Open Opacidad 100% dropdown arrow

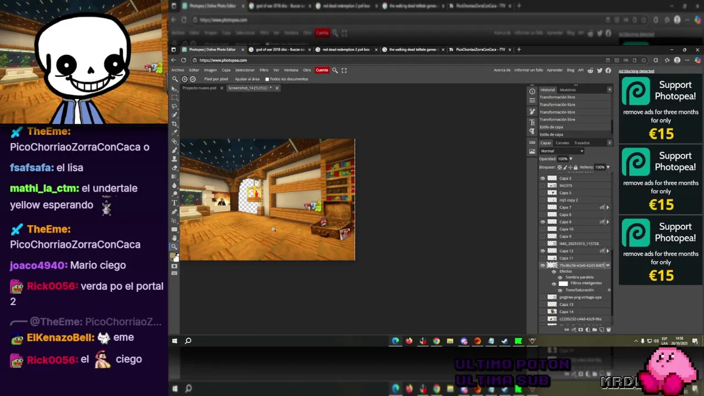571,159
